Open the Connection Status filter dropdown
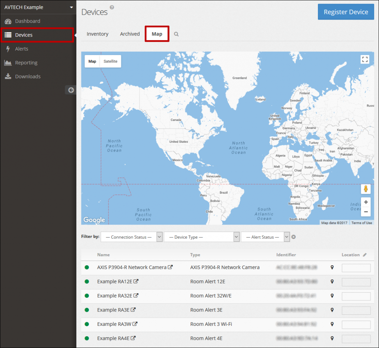This screenshot has width=379, height=348. tap(131, 237)
